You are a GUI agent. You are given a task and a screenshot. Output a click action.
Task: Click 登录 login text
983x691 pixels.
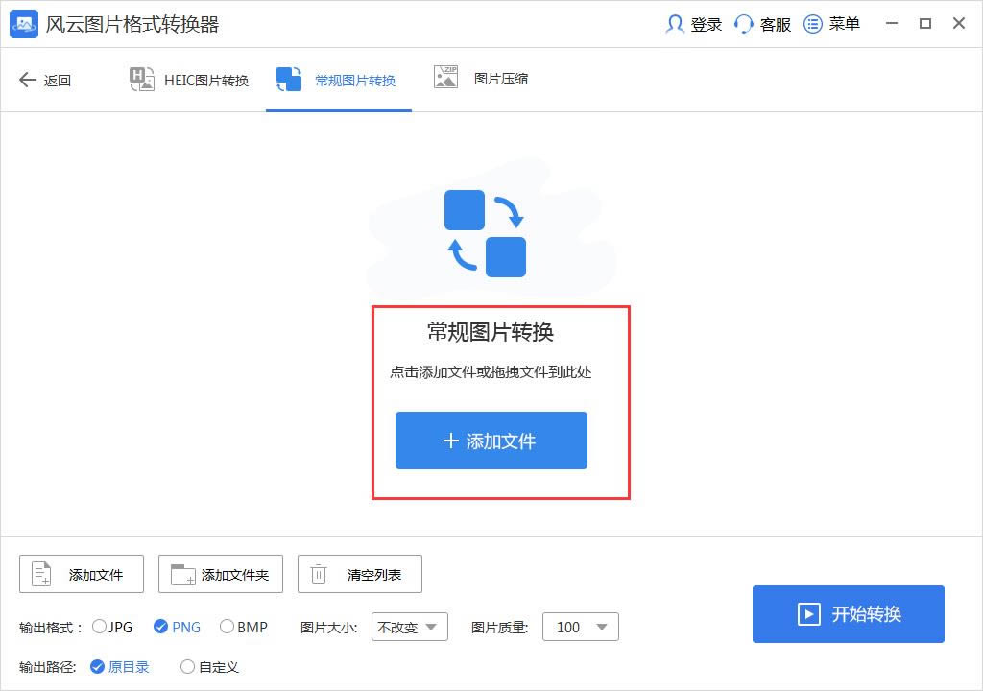[x=706, y=24]
